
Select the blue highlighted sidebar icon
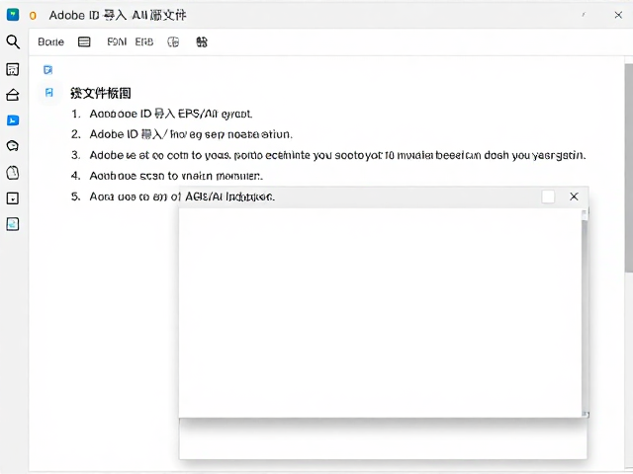[x=13, y=120]
